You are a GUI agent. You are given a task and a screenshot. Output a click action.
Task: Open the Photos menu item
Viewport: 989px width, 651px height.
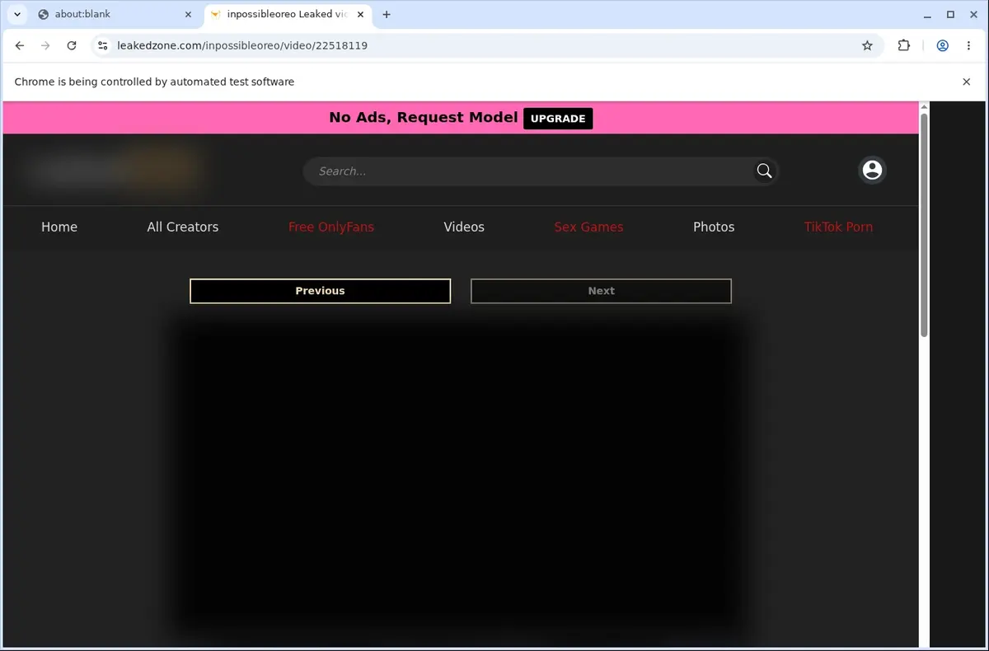(714, 227)
